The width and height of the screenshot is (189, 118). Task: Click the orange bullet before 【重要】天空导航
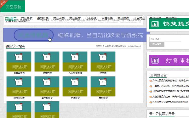tap(151, 86)
